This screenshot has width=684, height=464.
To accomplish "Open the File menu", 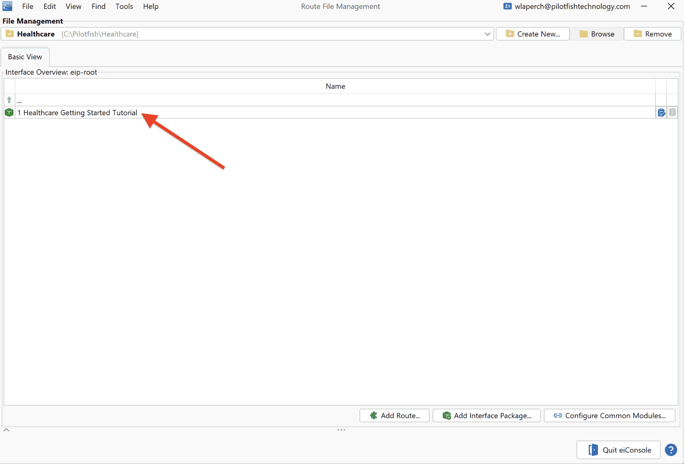I will 28,6.
